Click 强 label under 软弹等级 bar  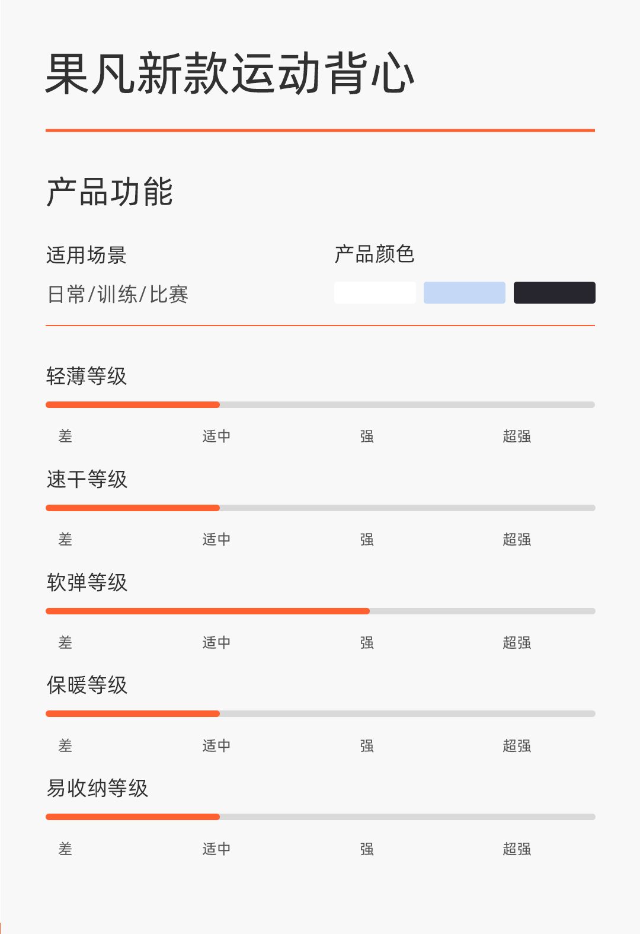click(367, 643)
